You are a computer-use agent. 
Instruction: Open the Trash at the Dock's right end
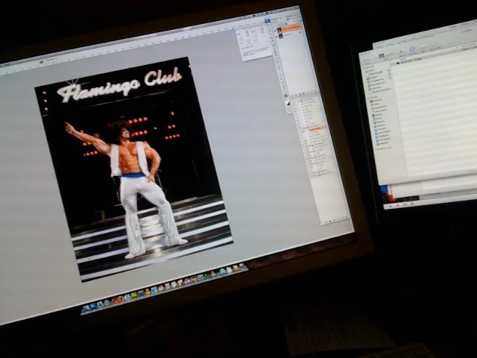[x=242, y=266]
